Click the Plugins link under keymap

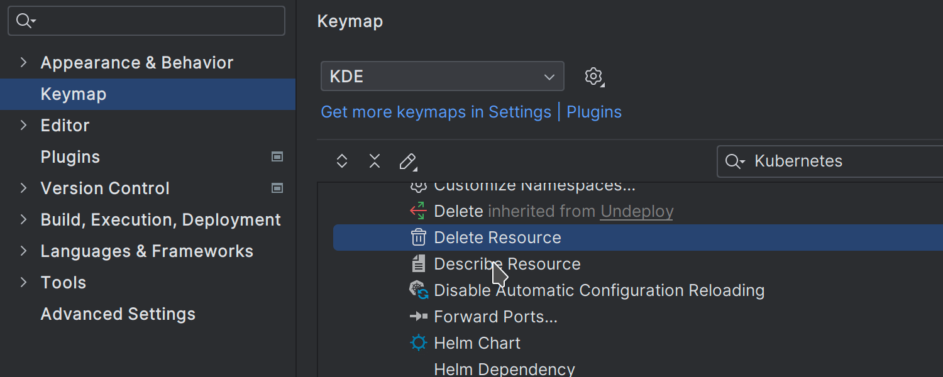(x=594, y=112)
